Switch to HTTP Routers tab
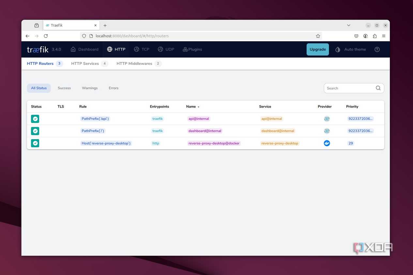Viewport: 413px width, 275px height. click(x=45, y=64)
